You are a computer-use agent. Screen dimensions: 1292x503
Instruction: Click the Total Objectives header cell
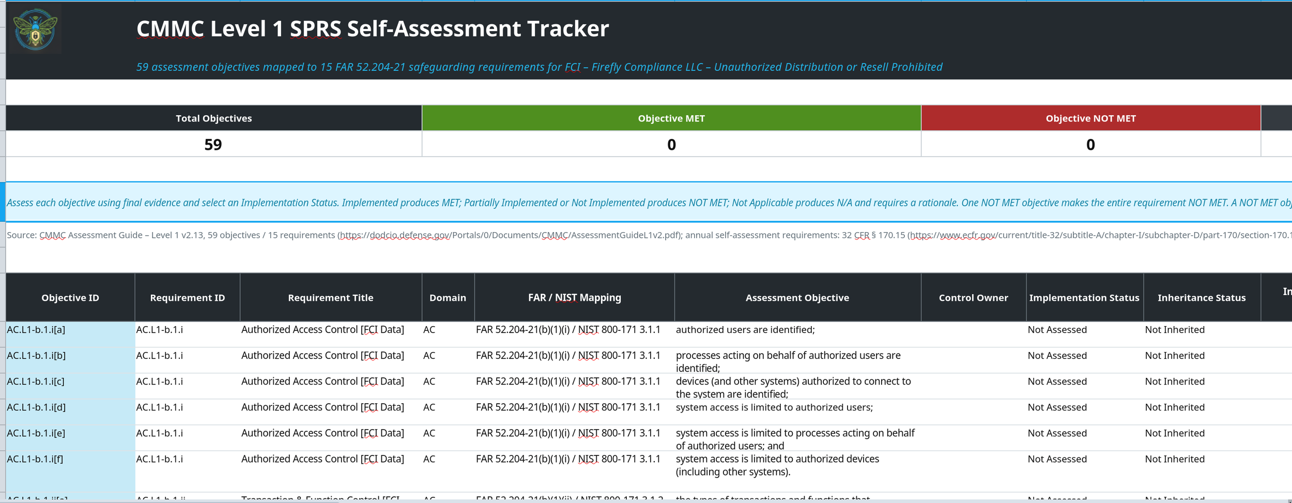click(x=214, y=118)
